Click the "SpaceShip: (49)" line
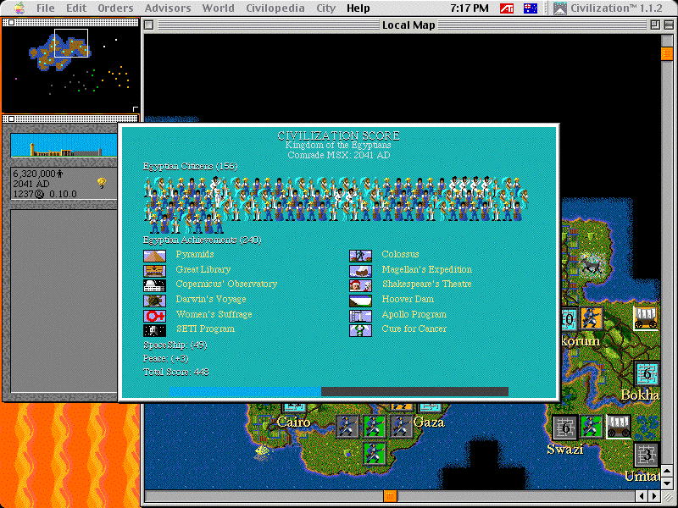 coord(175,345)
